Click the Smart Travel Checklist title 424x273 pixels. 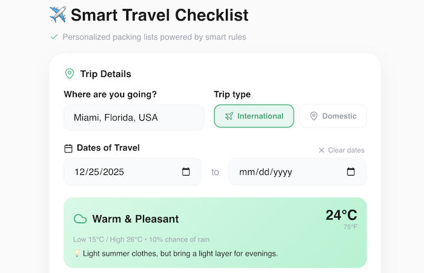point(159,14)
